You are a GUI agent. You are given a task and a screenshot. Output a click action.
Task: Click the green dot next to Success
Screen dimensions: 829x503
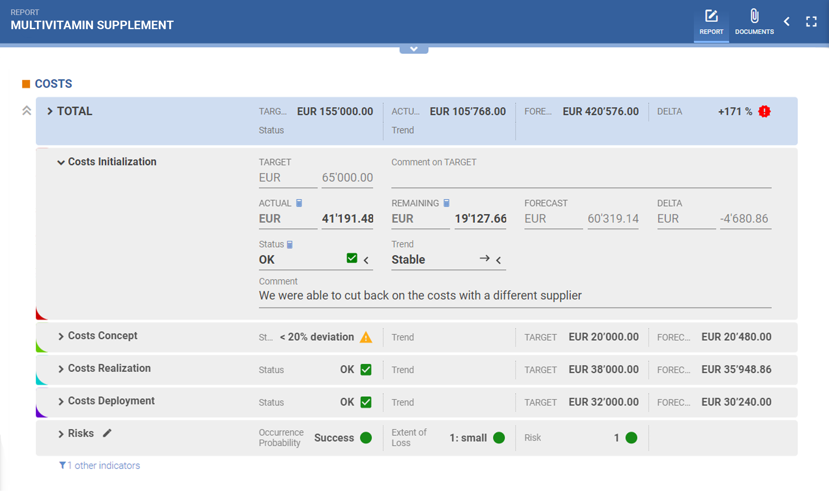point(366,438)
